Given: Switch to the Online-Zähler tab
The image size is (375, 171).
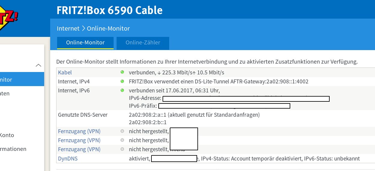Looking at the screenshot, I should tap(143, 43).
